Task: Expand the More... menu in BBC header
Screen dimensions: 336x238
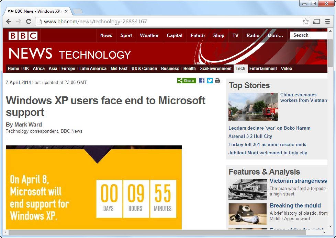Action: [275, 35]
